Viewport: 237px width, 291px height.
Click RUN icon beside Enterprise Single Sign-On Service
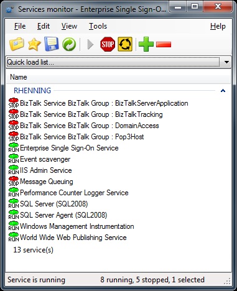[14, 148]
